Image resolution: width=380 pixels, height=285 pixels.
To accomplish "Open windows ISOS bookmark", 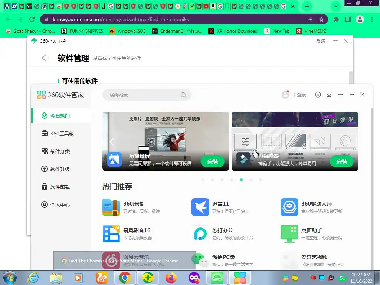I will coord(128,31).
